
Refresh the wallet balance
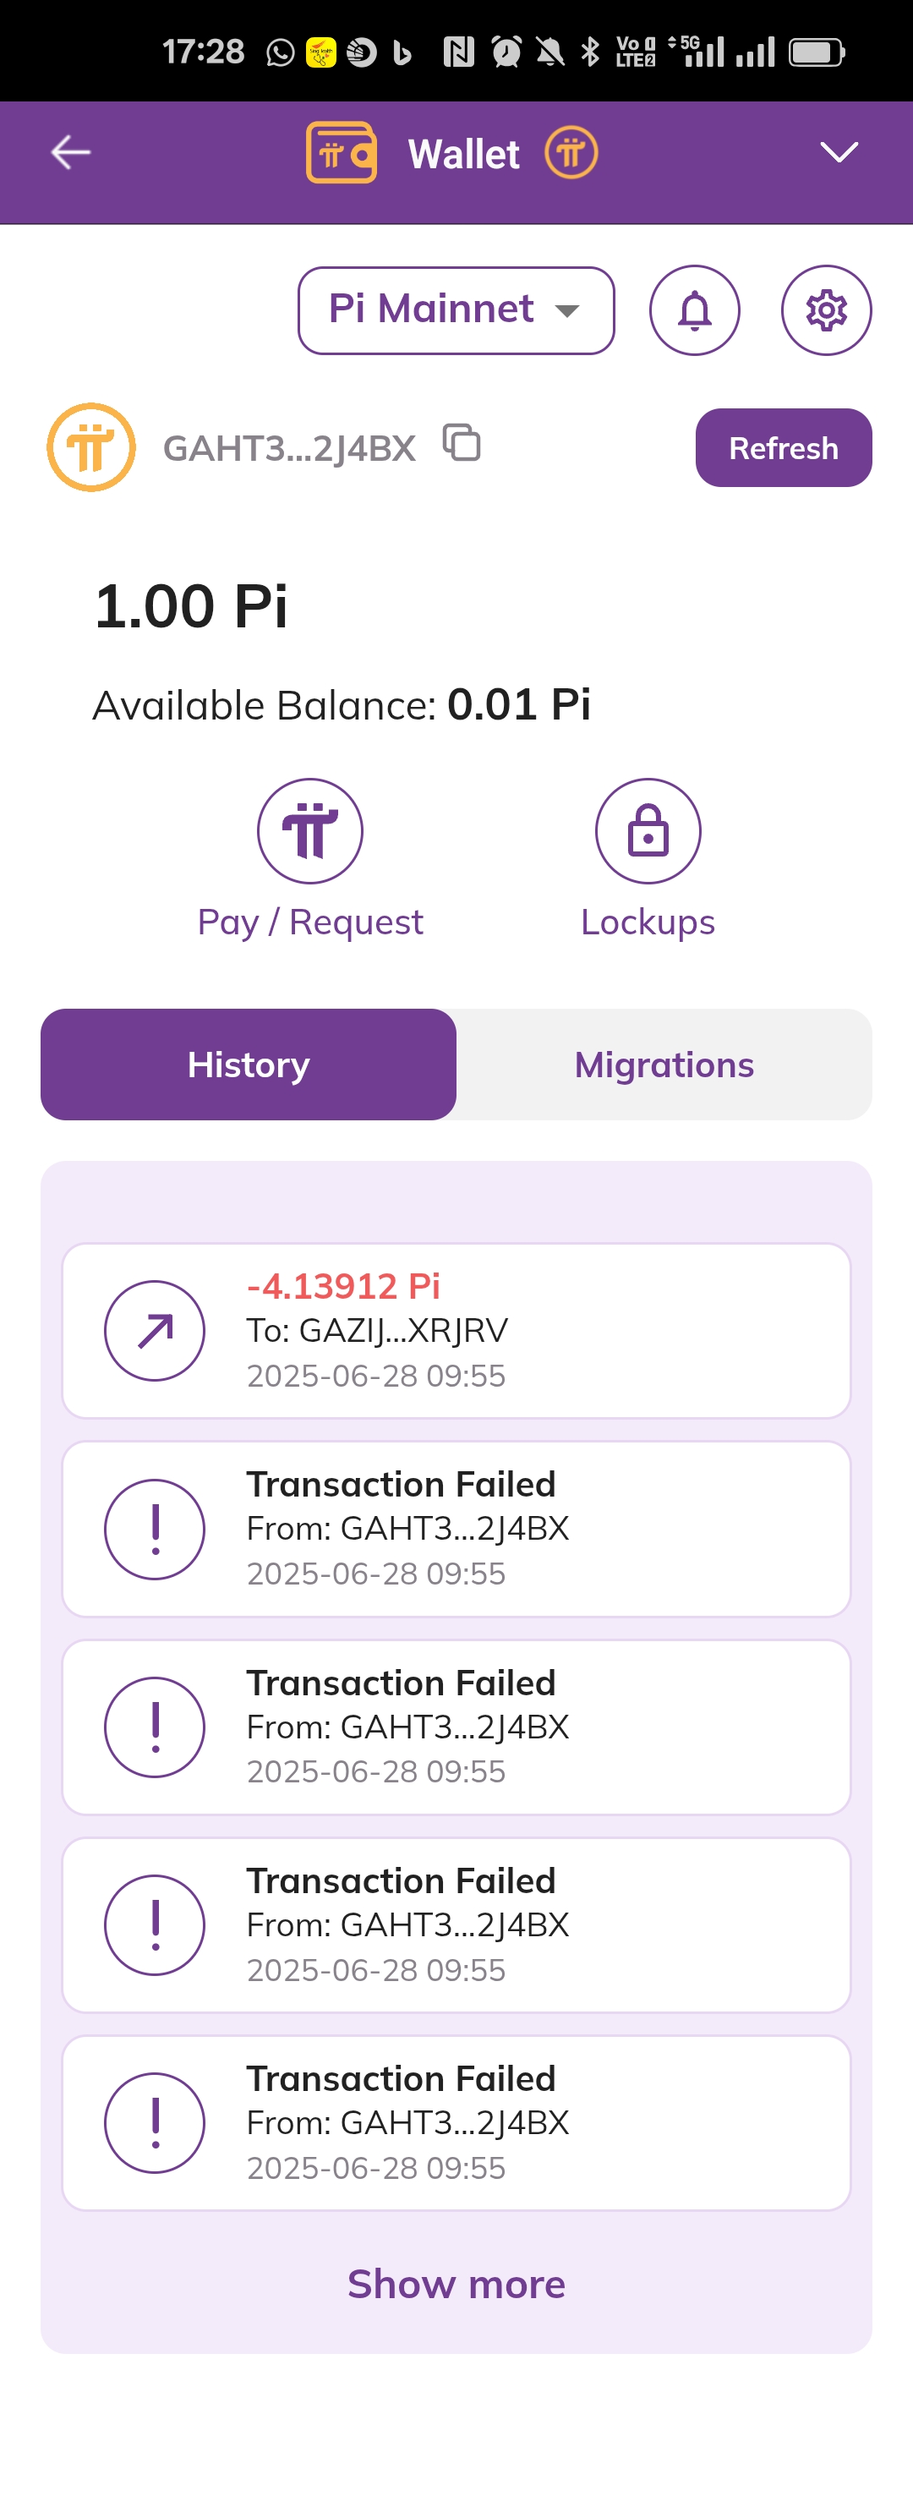click(x=783, y=447)
